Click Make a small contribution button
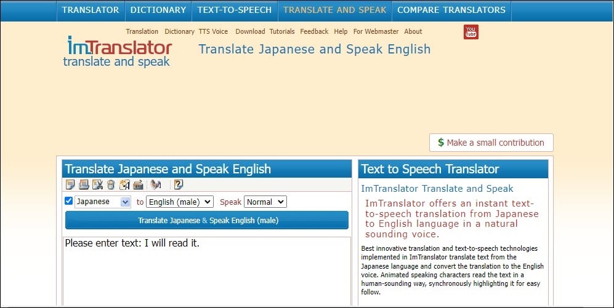 [491, 143]
